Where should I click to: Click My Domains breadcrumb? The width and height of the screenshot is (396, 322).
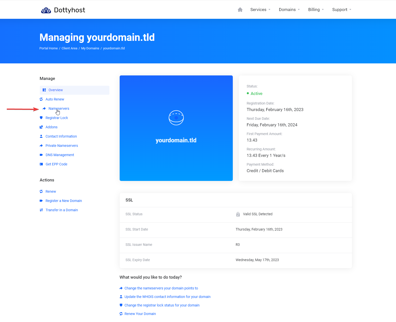(x=90, y=48)
